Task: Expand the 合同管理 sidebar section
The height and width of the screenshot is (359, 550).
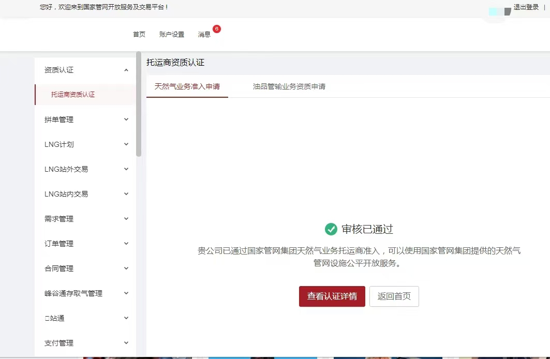Action: click(126, 268)
